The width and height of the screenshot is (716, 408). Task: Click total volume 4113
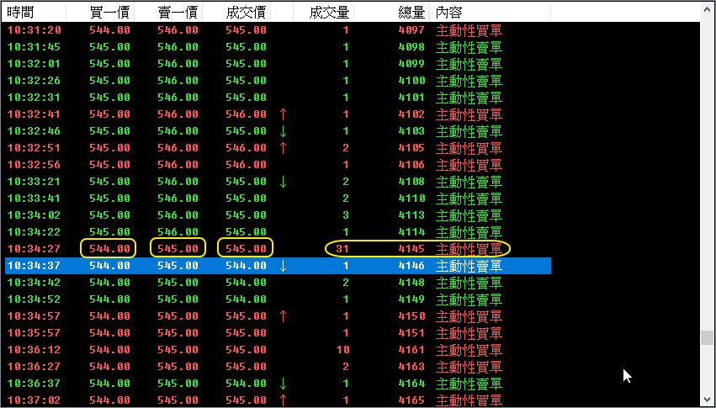tap(411, 215)
